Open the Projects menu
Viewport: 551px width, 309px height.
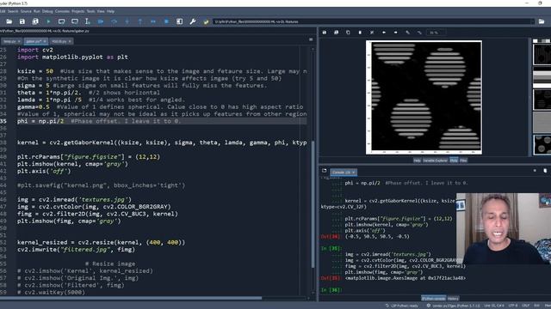pos(77,11)
